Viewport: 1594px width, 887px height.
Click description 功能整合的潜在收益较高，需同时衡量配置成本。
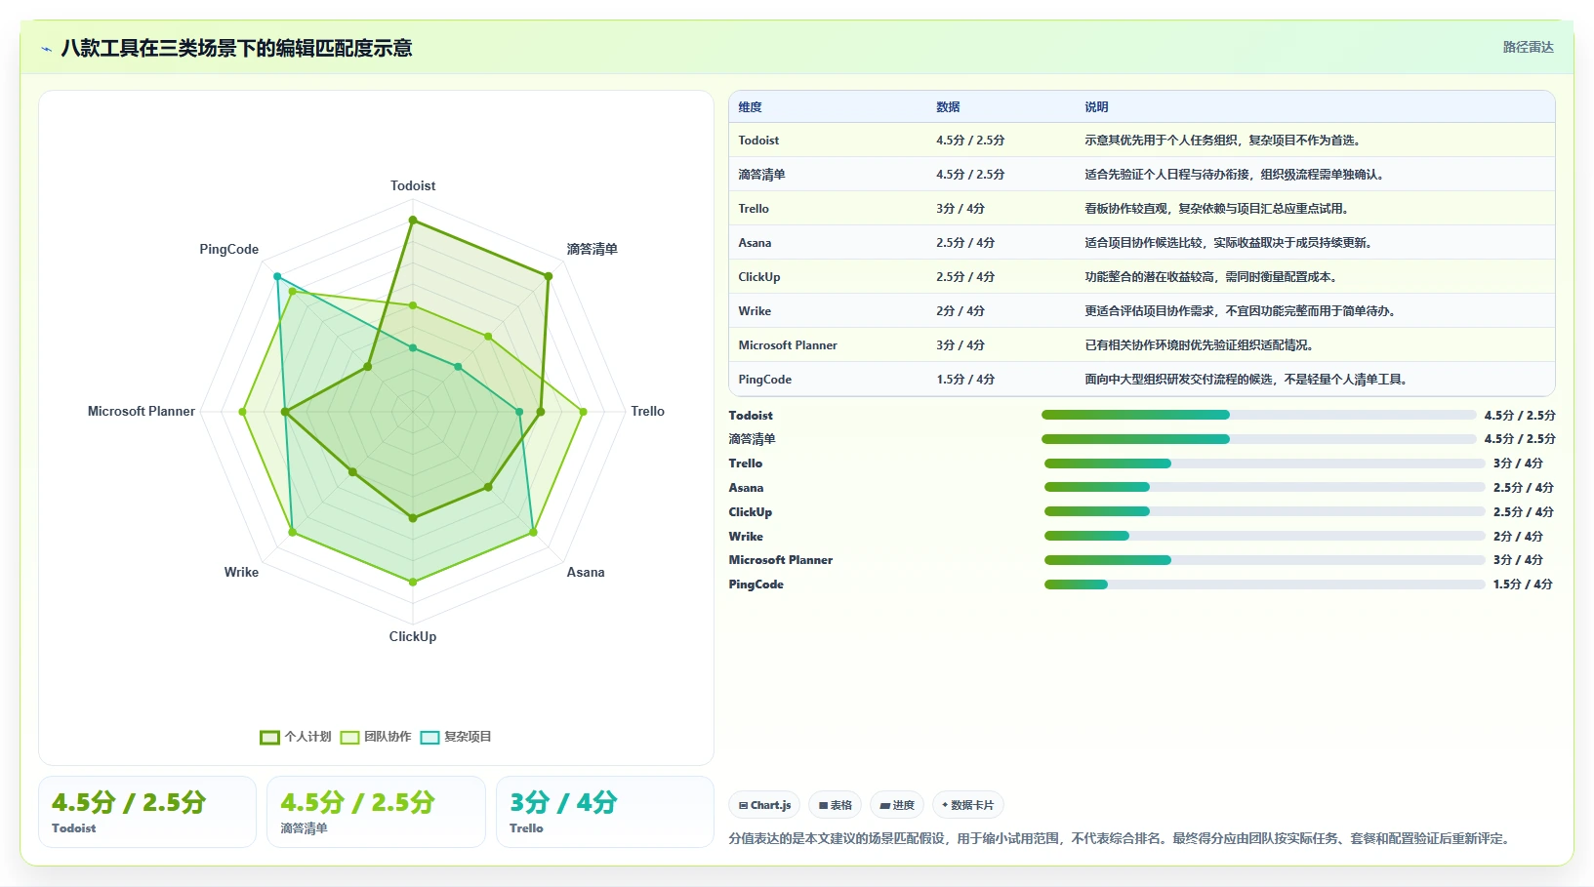pos(1213,277)
